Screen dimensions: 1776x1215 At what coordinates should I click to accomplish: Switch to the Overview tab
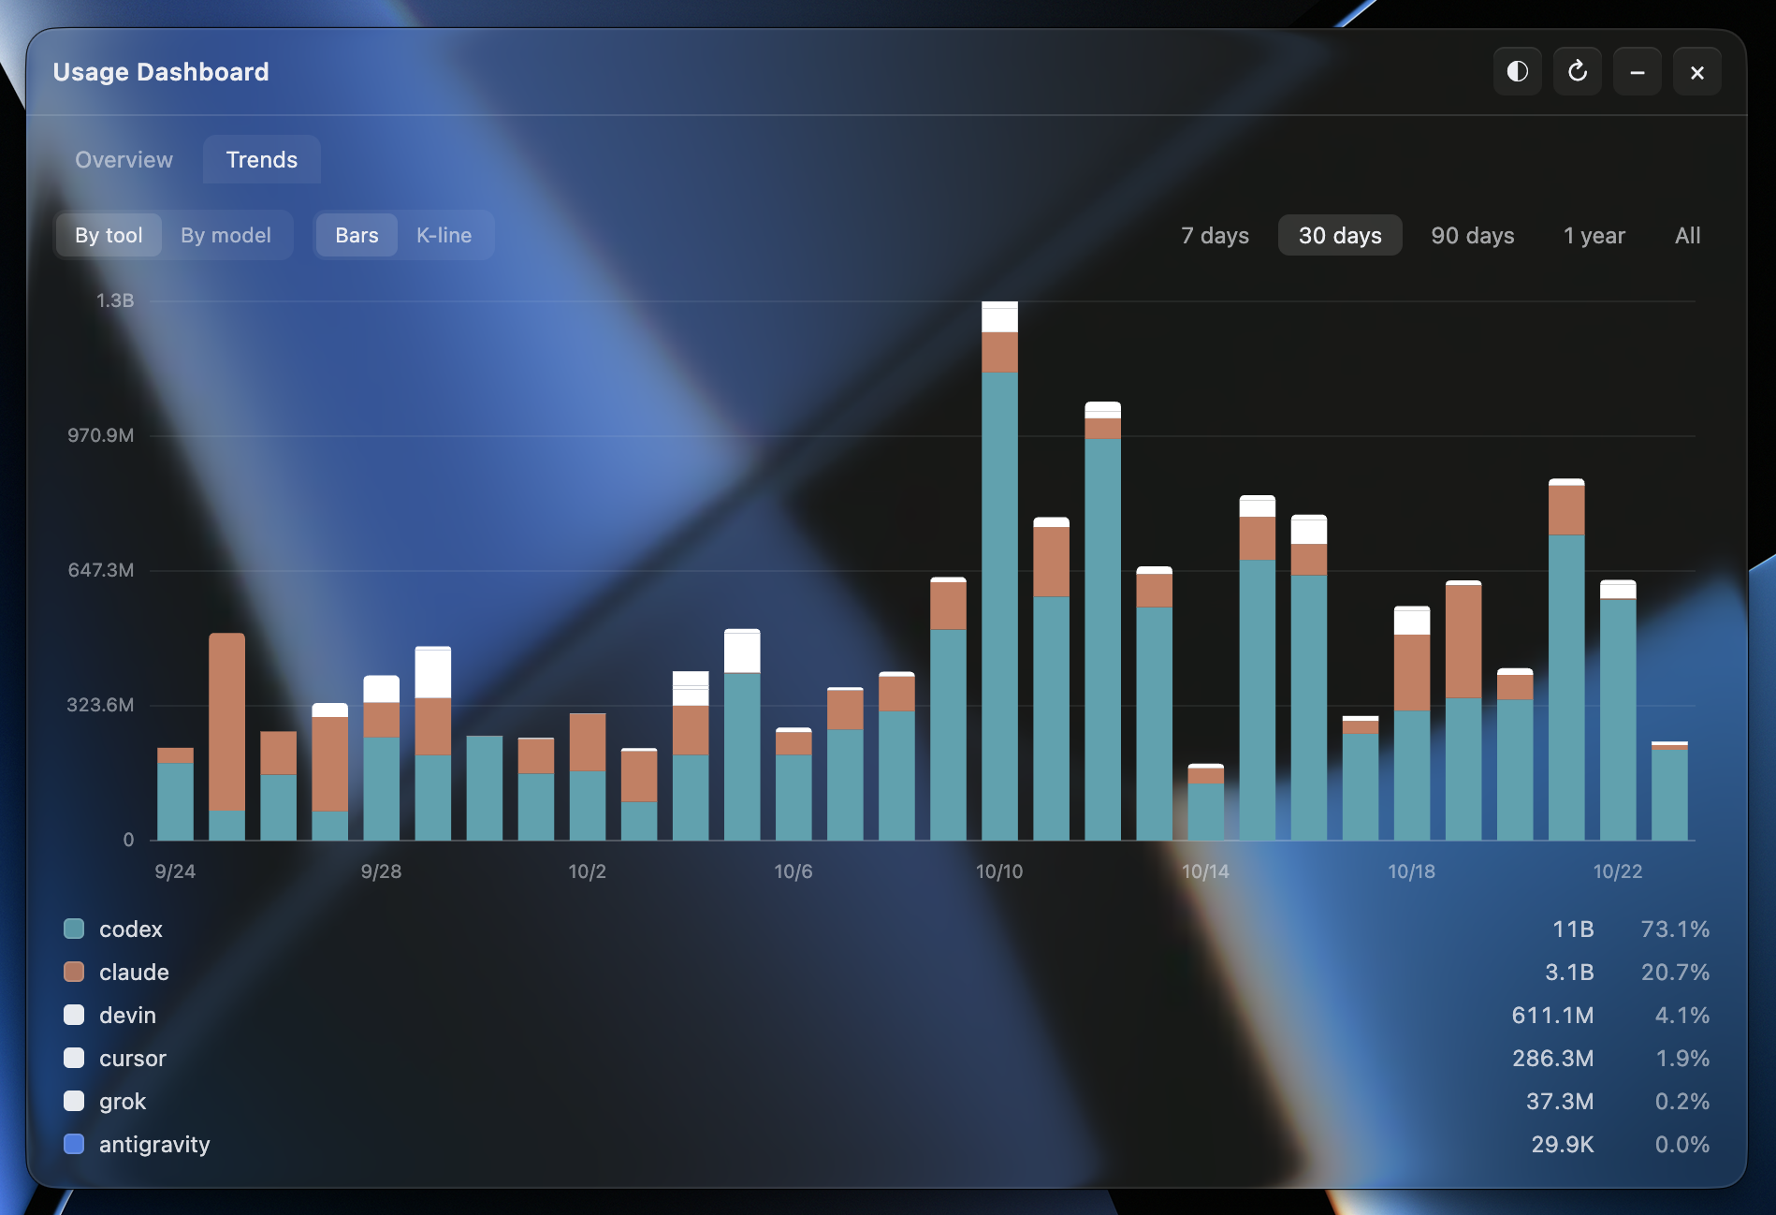click(x=124, y=160)
